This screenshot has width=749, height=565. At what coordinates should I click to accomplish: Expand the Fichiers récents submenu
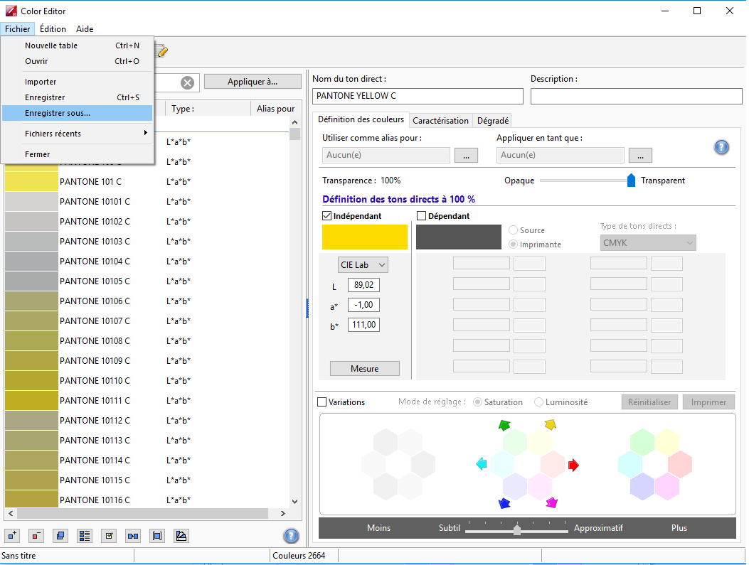pyautogui.click(x=78, y=134)
